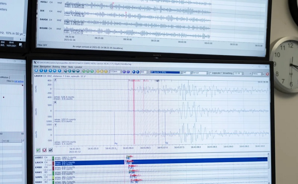Click the dark red status bar beside EMBD
This screenshot has height=184, width=298.
pos(53,168)
